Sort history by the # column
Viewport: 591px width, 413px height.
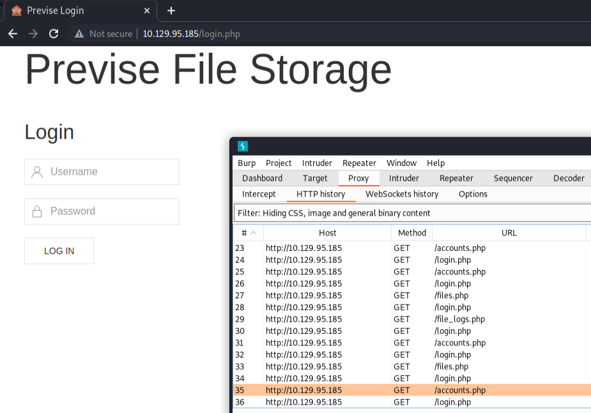(248, 233)
